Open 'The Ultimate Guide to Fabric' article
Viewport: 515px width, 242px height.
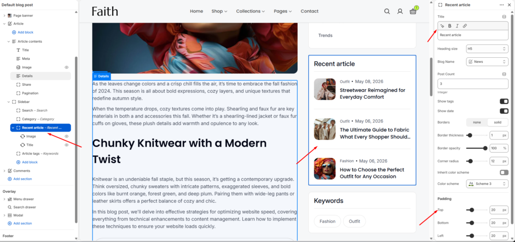click(x=375, y=133)
